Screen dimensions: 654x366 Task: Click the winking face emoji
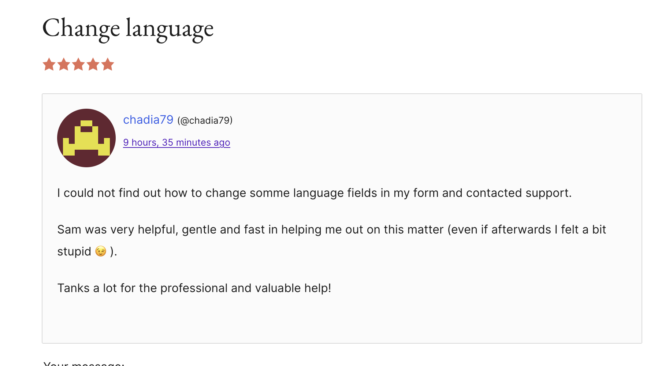coord(101,251)
